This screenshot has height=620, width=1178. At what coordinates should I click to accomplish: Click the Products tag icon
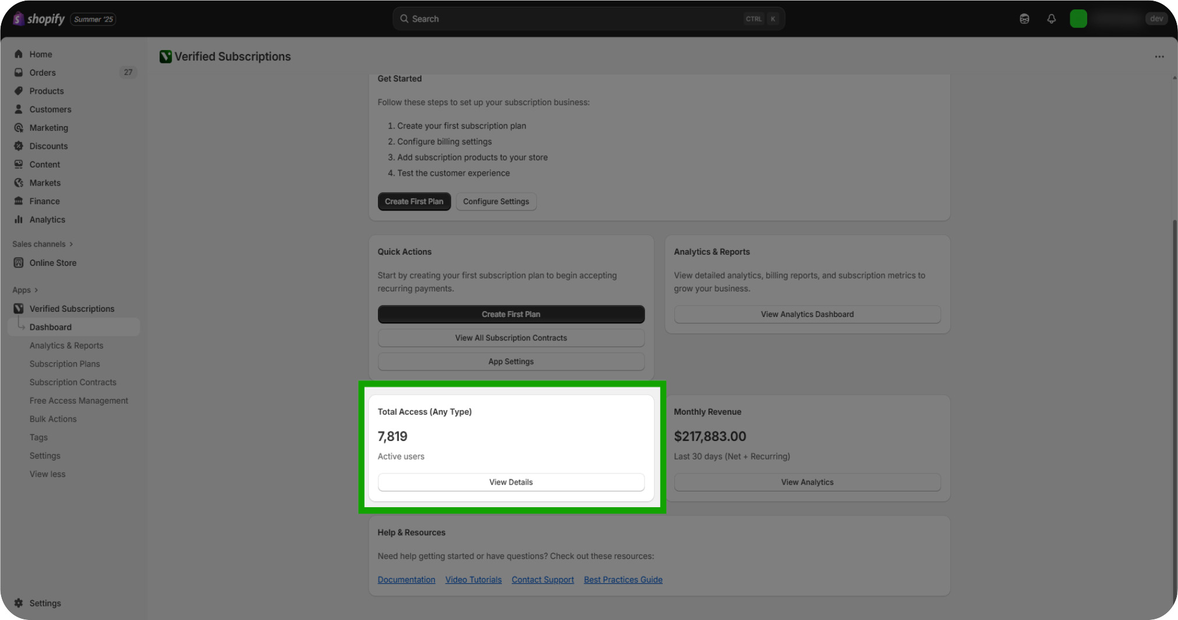(x=19, y=91)
